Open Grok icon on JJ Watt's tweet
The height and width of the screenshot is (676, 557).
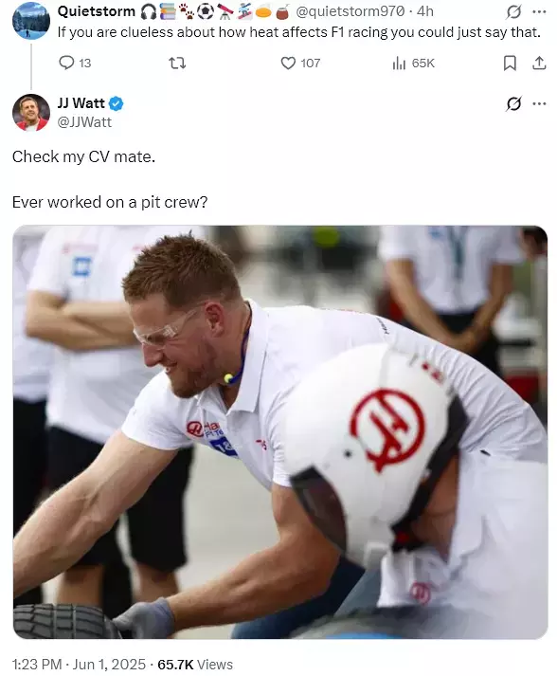(513, 103)
